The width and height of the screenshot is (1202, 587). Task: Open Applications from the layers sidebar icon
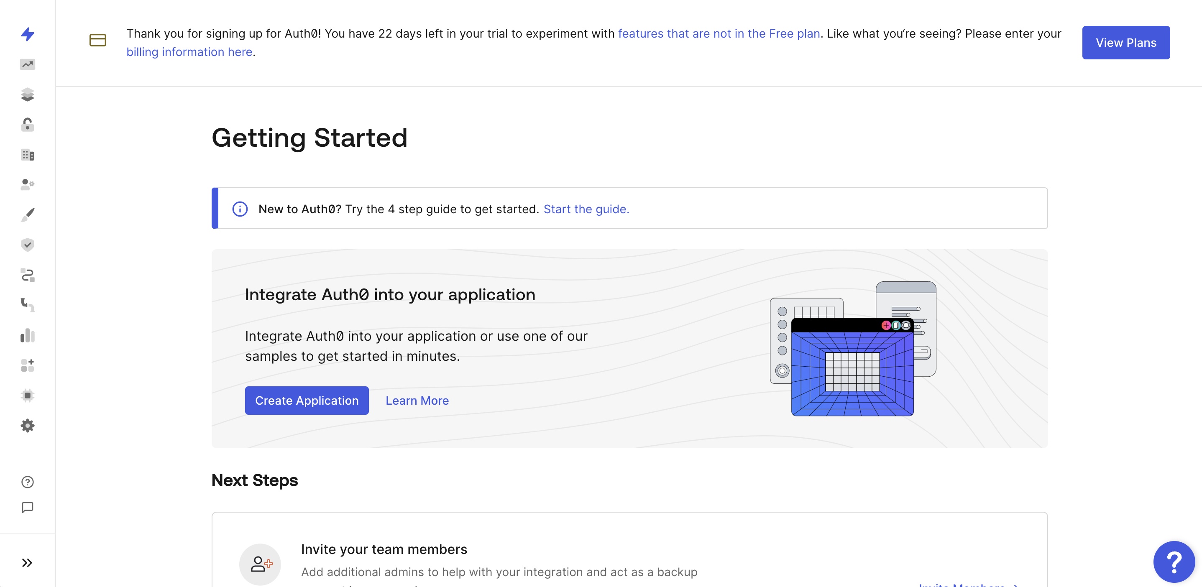tap(28, 95)
